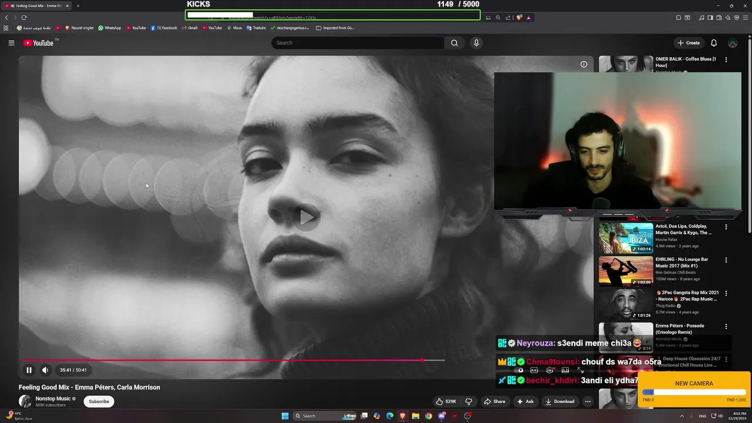This screenshot has width=752, height=423.
Task: Open Brave VPN shield icon
Action: (737, 18)
